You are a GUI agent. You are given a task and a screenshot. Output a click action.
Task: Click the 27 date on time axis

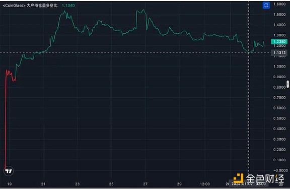tap(146, 184)
